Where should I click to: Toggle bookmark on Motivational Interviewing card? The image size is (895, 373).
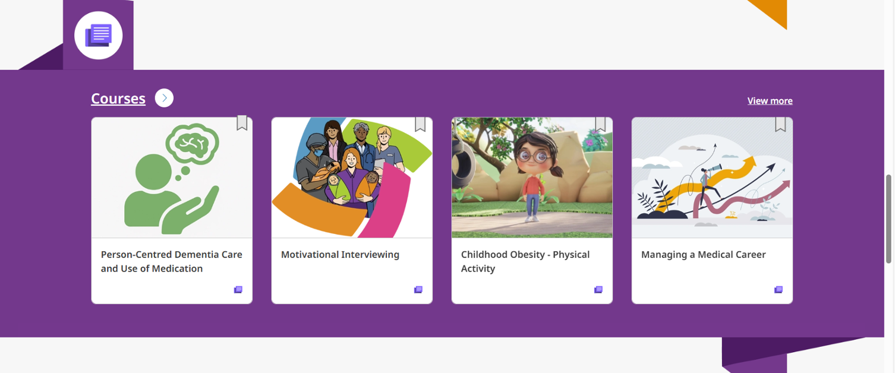click(x=420, y=124)
